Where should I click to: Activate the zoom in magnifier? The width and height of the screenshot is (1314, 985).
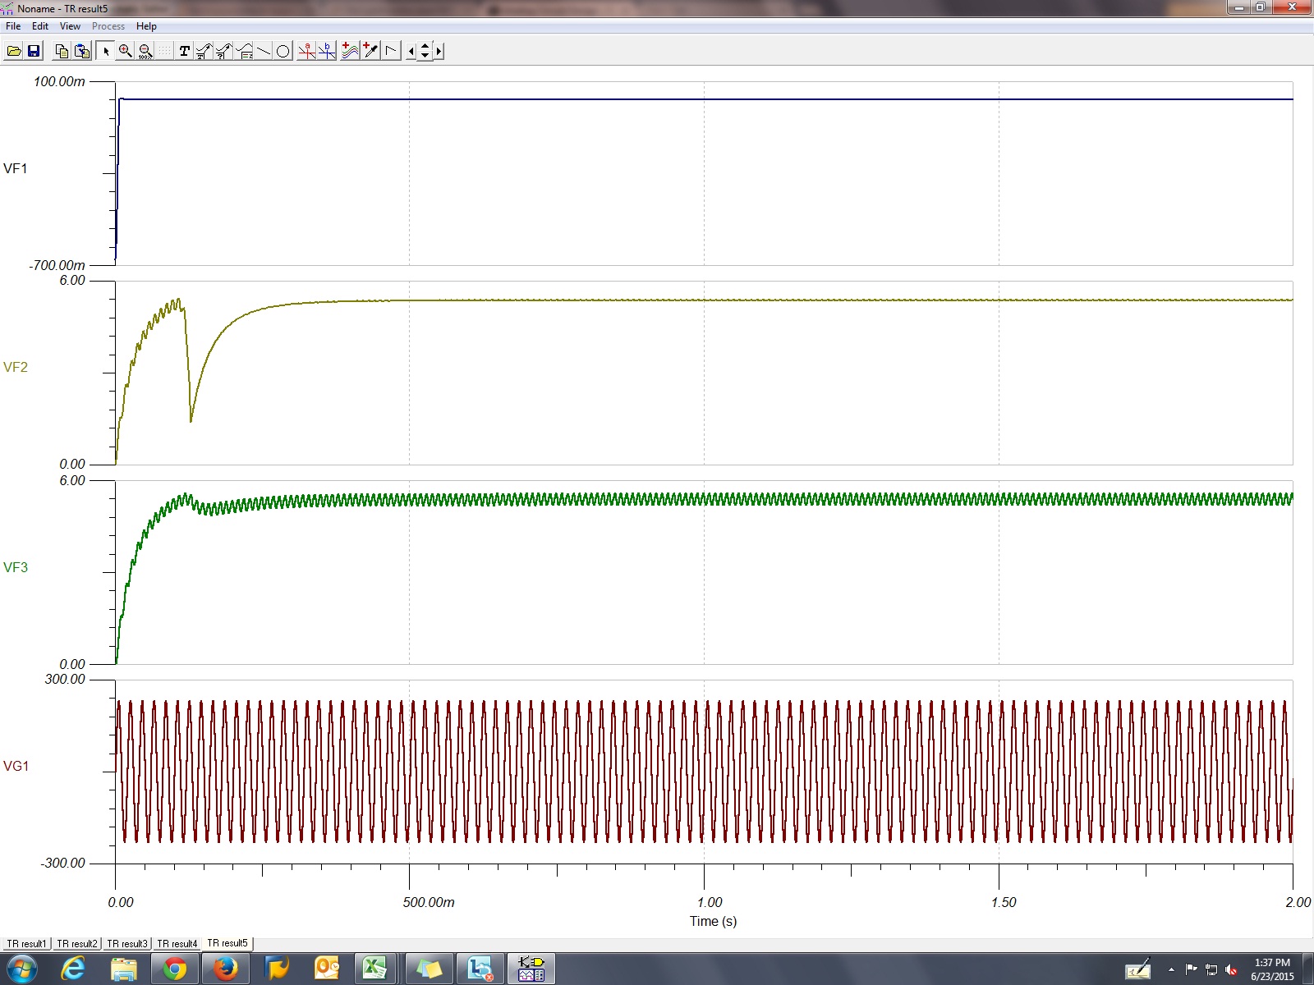tap(125, 51)
